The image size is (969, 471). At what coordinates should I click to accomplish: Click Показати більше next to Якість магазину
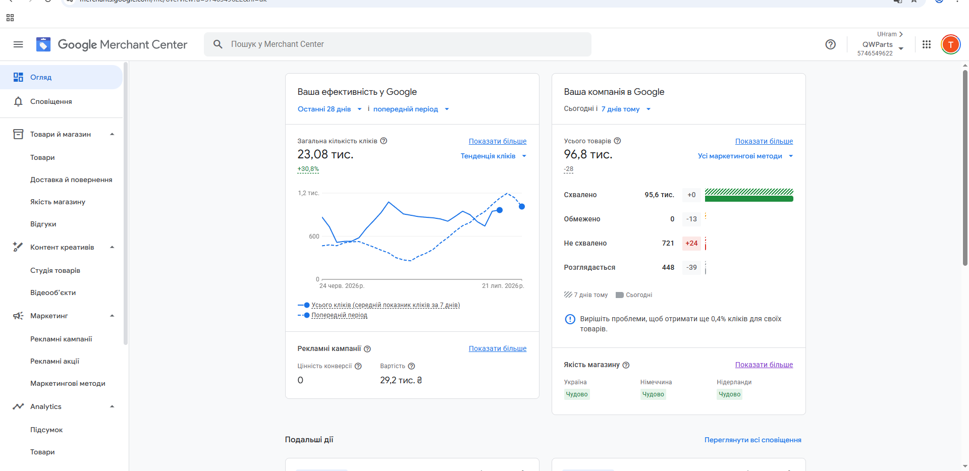pos(764,365)
